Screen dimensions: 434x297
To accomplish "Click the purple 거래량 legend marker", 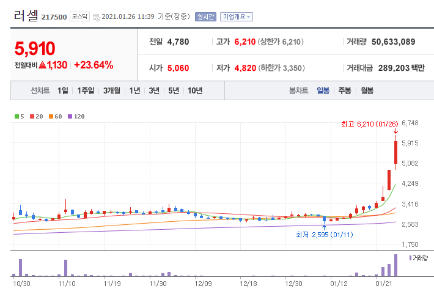I will 411,258.
